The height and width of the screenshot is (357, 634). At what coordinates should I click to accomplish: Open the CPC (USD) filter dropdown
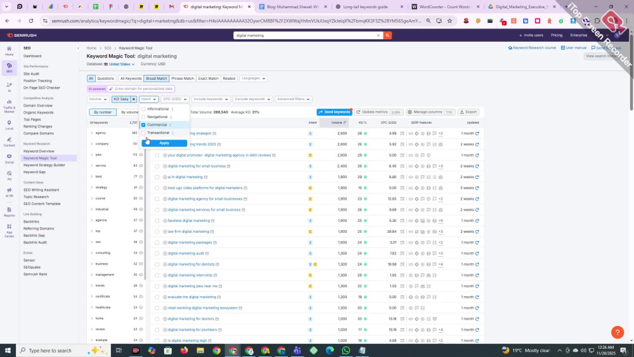(x=175, y=99)
